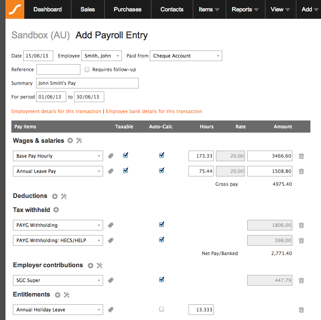
Task: Delete the PAYG Withholding: HECS/HELP row
Action: [x=301, y=241]
